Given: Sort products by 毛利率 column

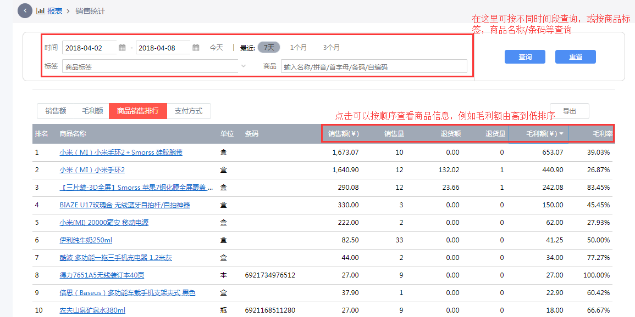Looking at the screenshot, I should click(x=602, y=133).
